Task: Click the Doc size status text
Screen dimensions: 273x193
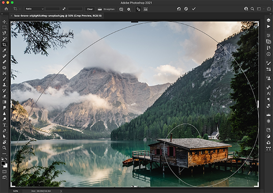Action: click(x=41, y=191)
